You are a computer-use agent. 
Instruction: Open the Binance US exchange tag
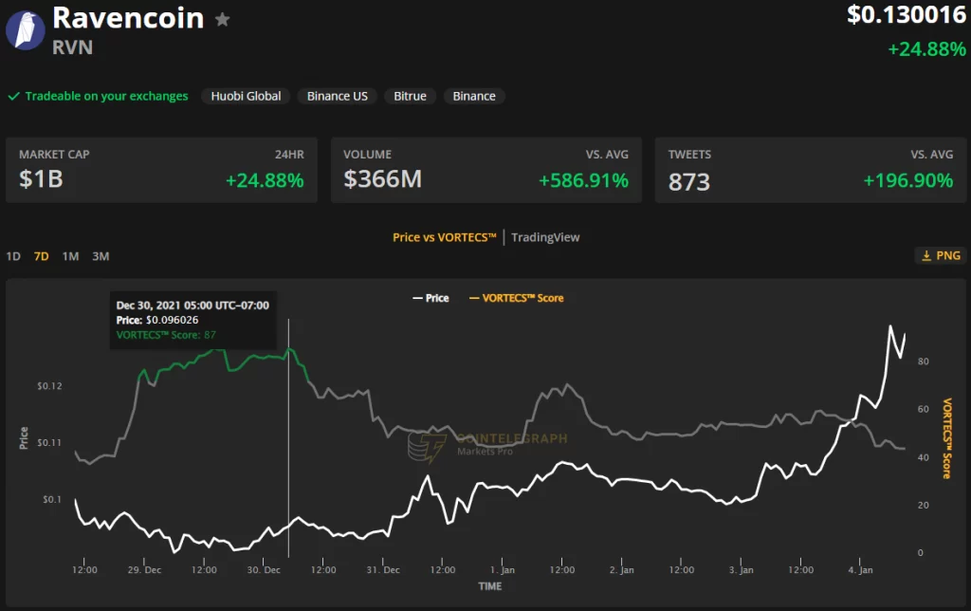tap(337, 96)
